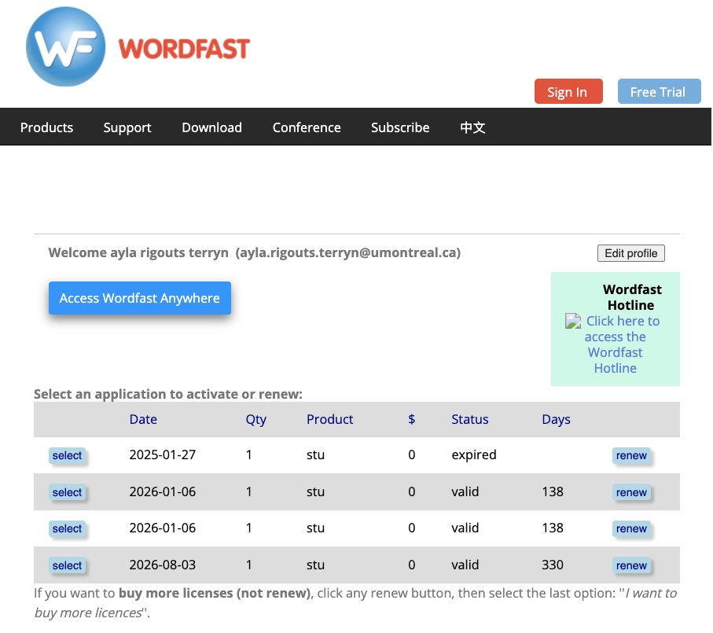Click the date 2025-01-27
Viewport: 713px width, 633px height.
click(163, 455)
